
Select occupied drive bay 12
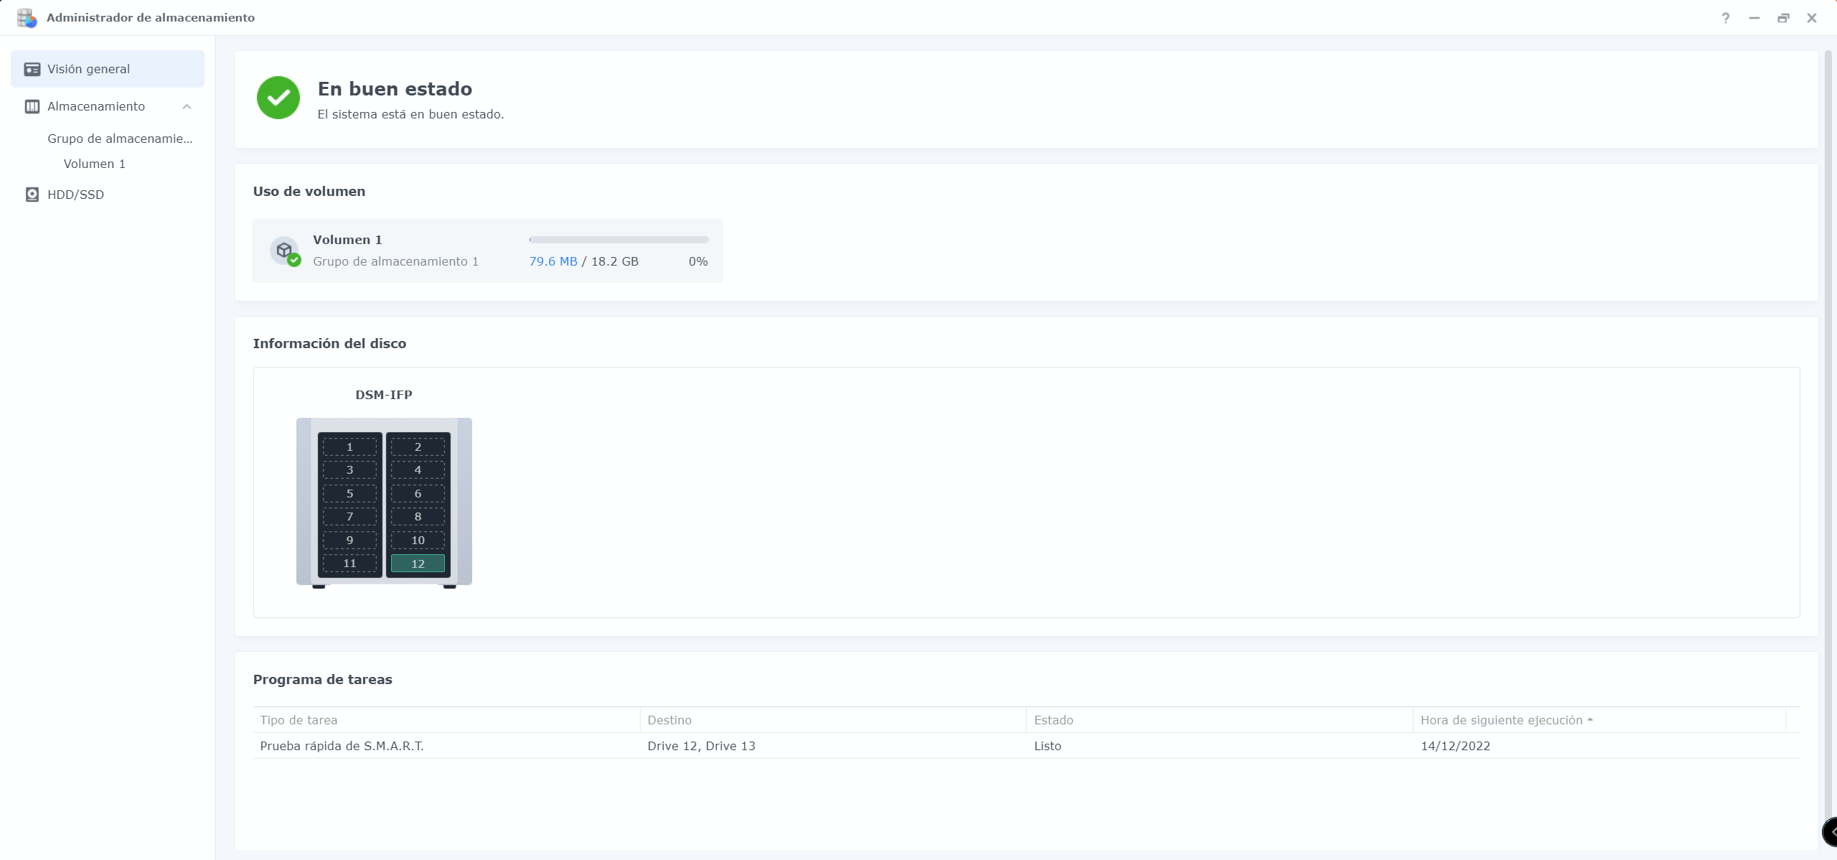click(418, 564)
